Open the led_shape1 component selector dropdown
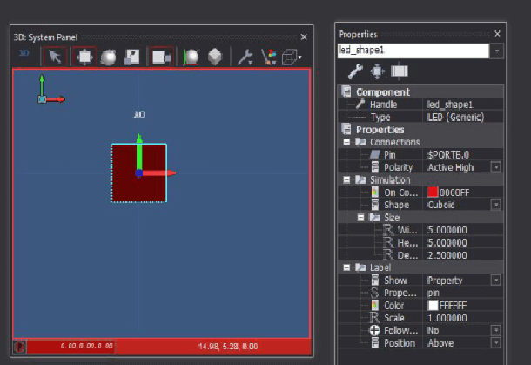 [x=497, y=51]
